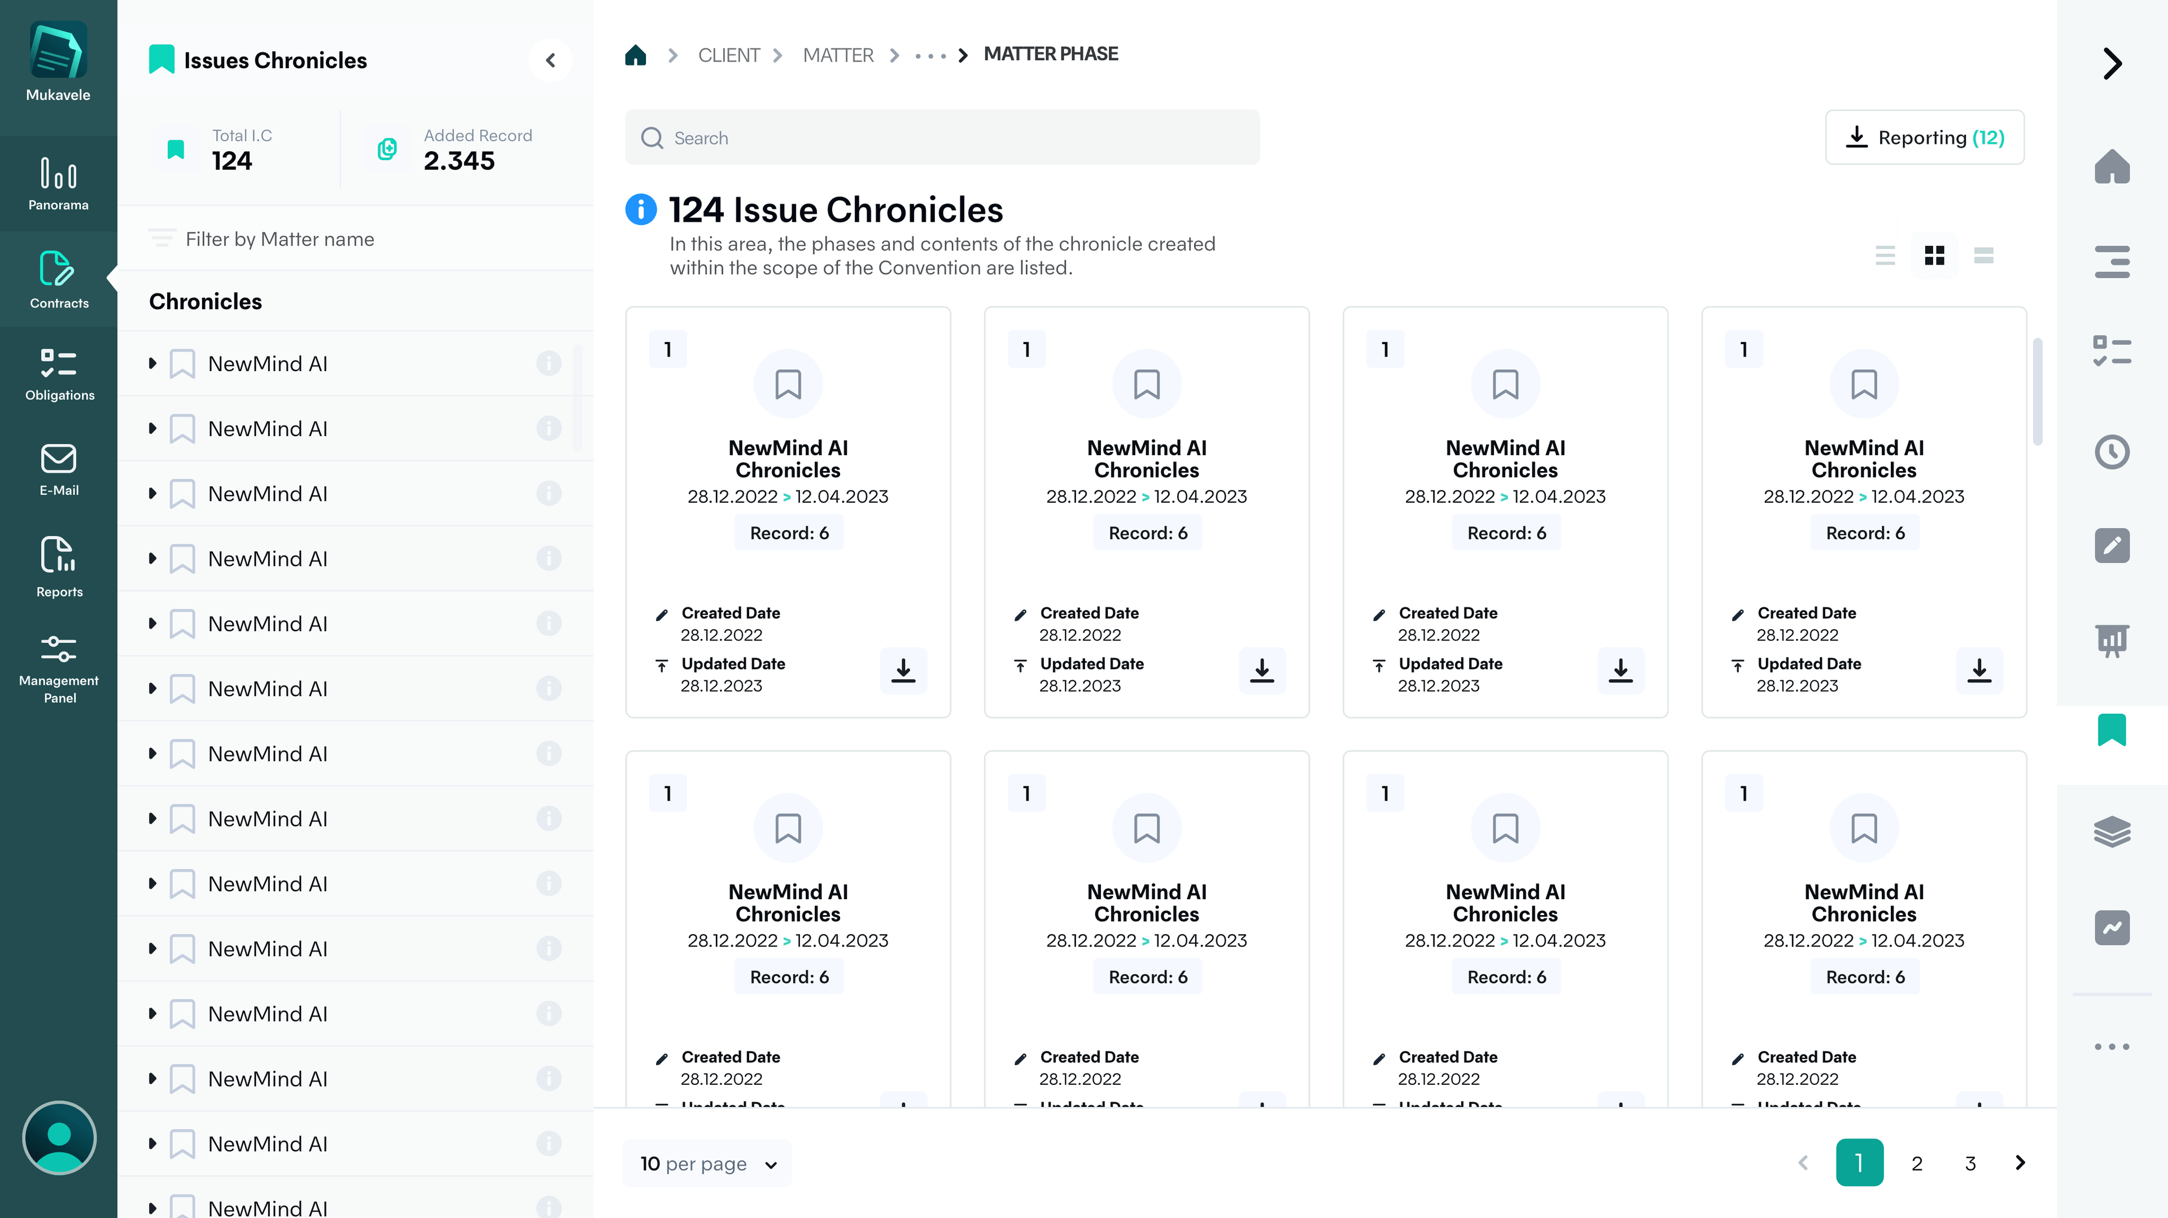This screenshot has height=1218, width=2168.
Task: Open the E-Mail section
Action: pos(58,469)
